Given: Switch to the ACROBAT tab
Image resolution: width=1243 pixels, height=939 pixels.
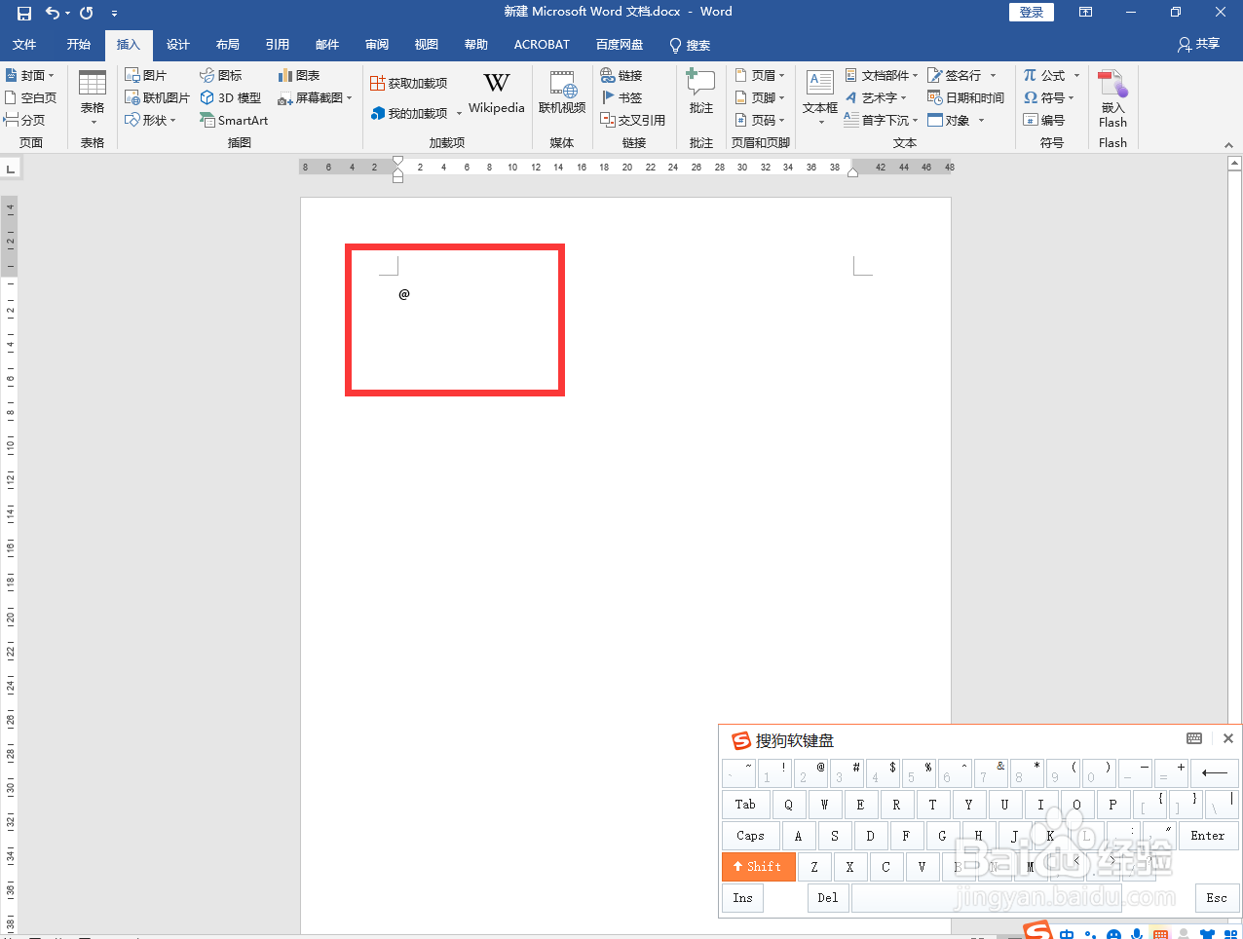Looking at the screenshot, I should pyautogui.click(x=542, y=44).
